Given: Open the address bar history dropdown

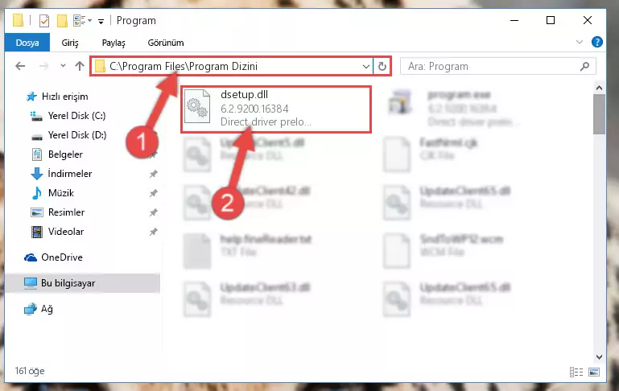Looking at the screenshot, I should 365,66.
